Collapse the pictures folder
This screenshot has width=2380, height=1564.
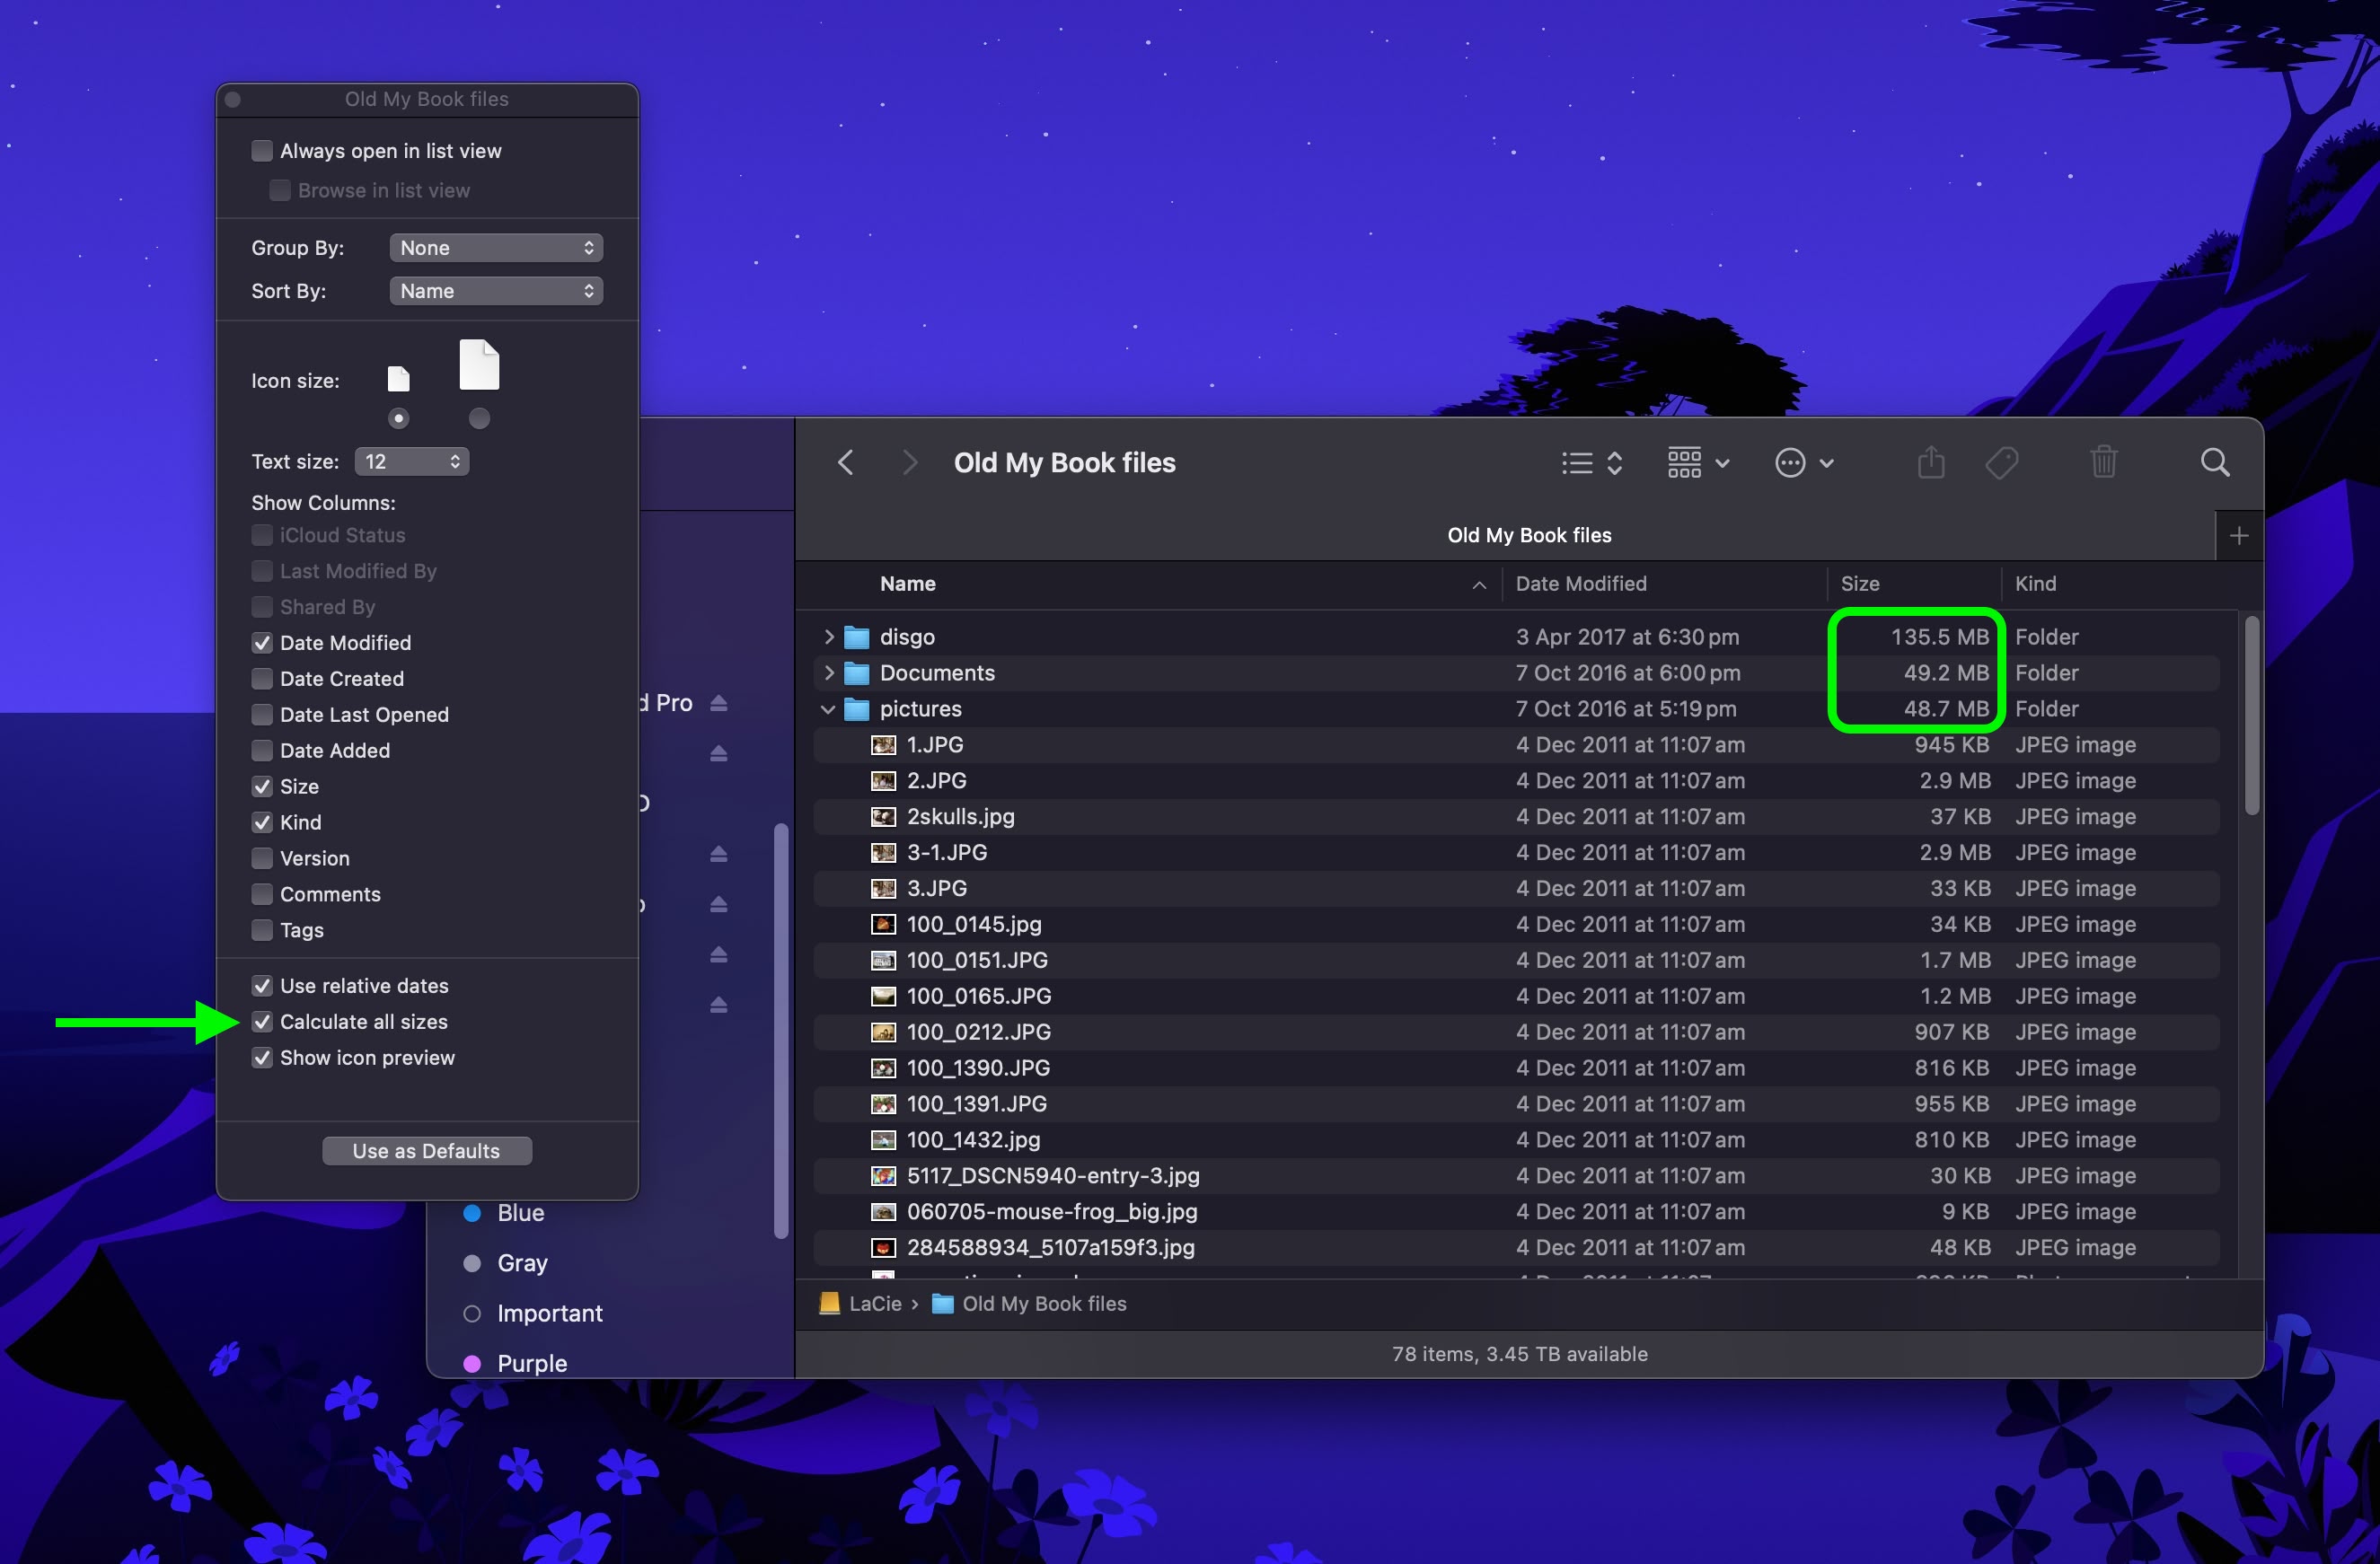(x=828, y=708)
